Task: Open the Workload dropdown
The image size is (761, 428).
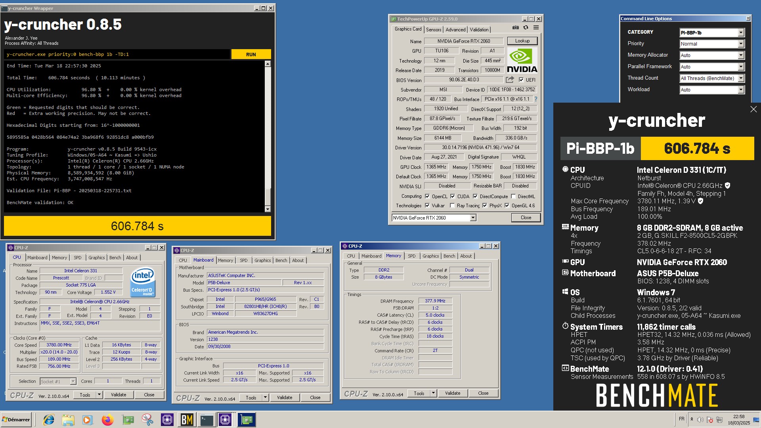Action: coord(712,90)
